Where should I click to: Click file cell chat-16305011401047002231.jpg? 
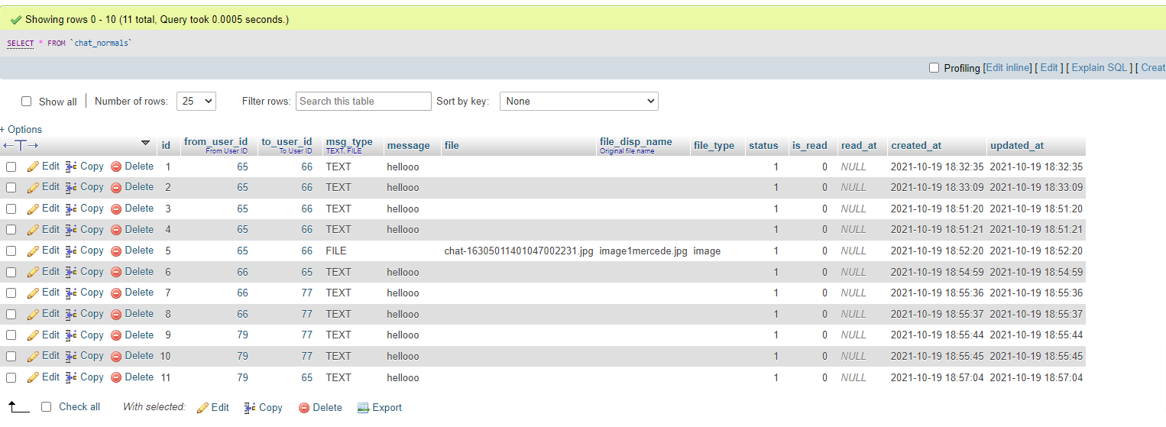click(519, 251)
